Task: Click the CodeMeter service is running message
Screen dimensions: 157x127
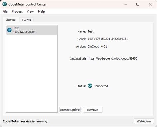Action: (x=26, y=121)
